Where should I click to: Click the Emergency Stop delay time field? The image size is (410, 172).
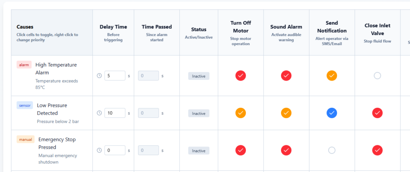click(x=115, y=150)
